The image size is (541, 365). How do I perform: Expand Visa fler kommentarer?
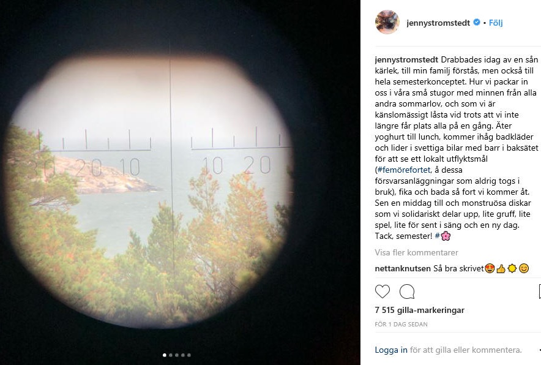point(416,252)
